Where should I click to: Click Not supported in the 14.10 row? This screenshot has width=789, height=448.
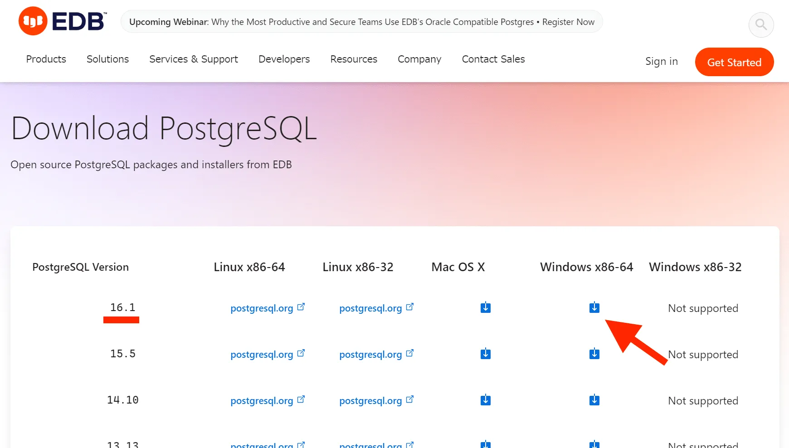703,401
